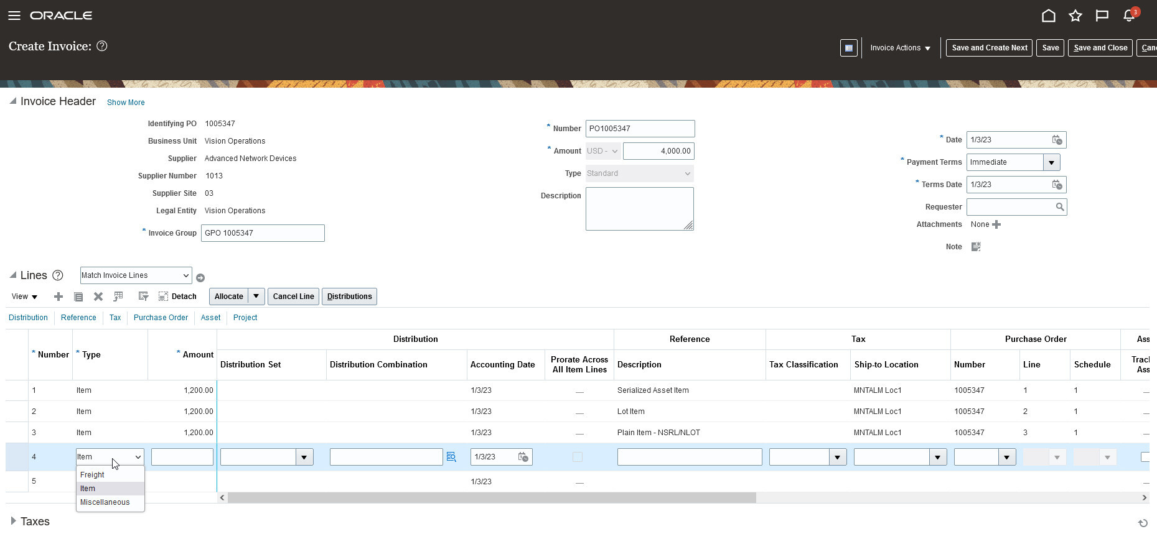Open Favorites star icon
The height and width of the screenshot is (534, 1157).
click(x=1075, y=16)
